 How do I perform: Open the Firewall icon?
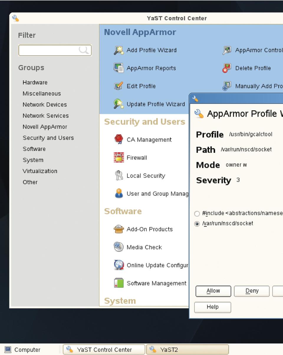[x=119, y=158]
